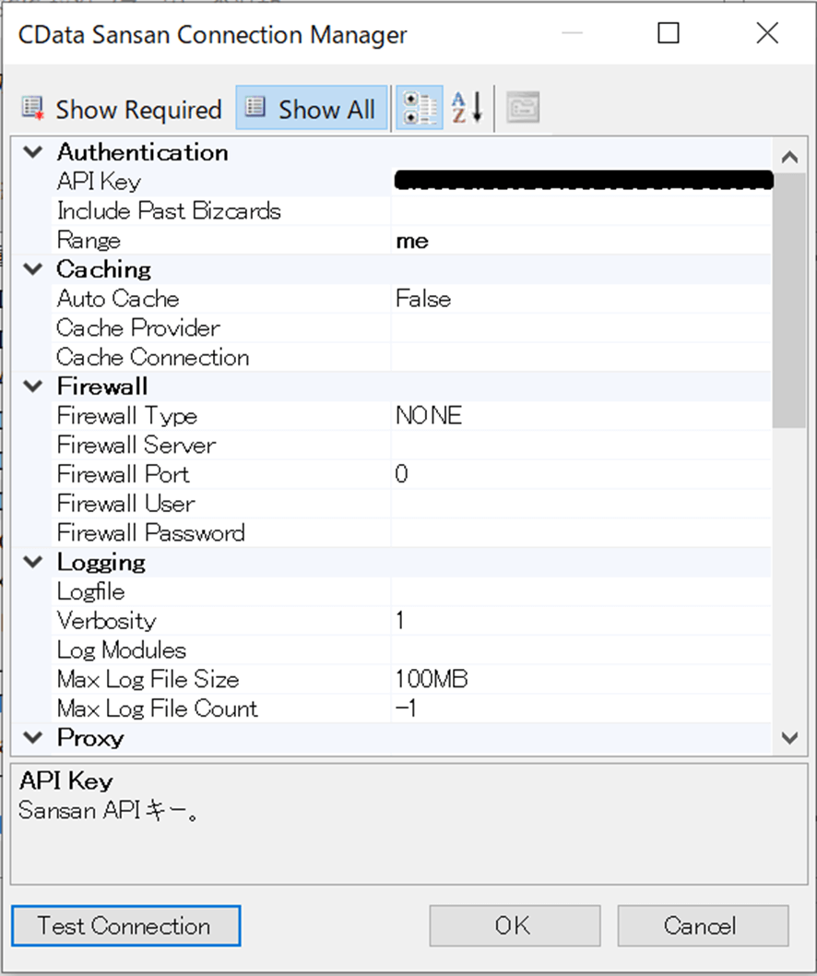Select the Show Required filter

pos(122,110)
